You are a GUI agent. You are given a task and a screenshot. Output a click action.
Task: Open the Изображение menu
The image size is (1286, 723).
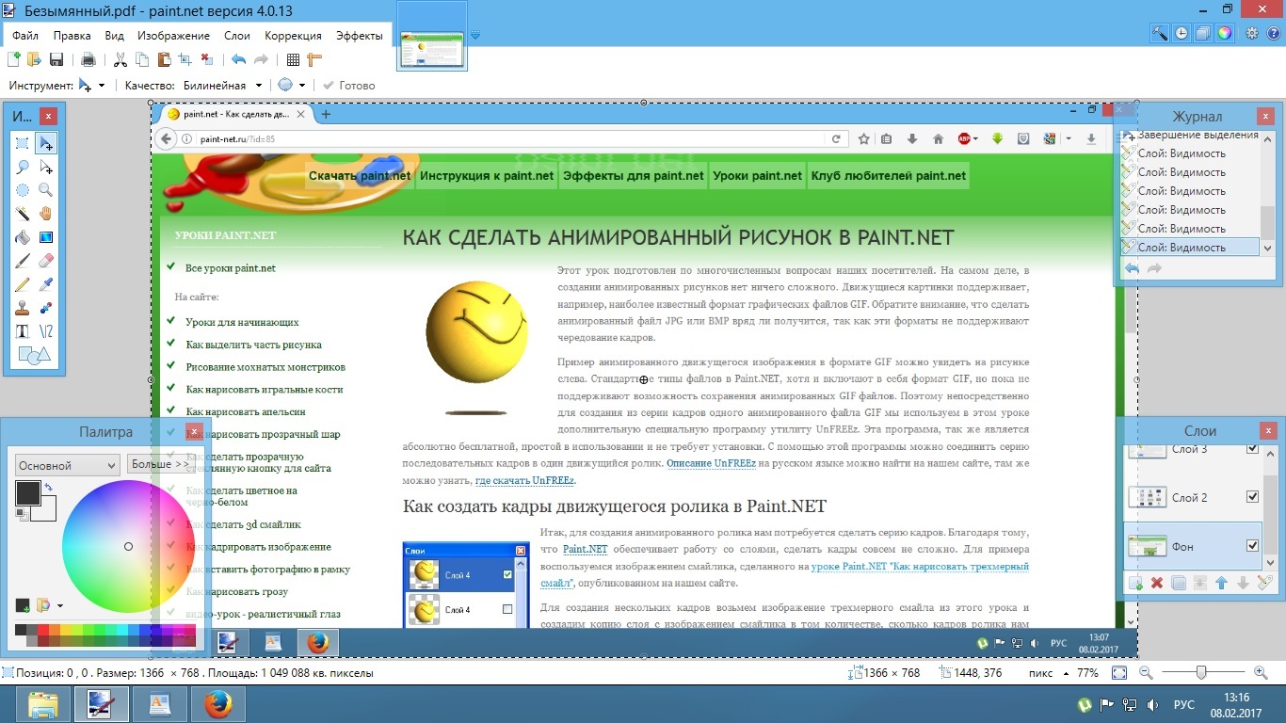(x=173, y=36)
